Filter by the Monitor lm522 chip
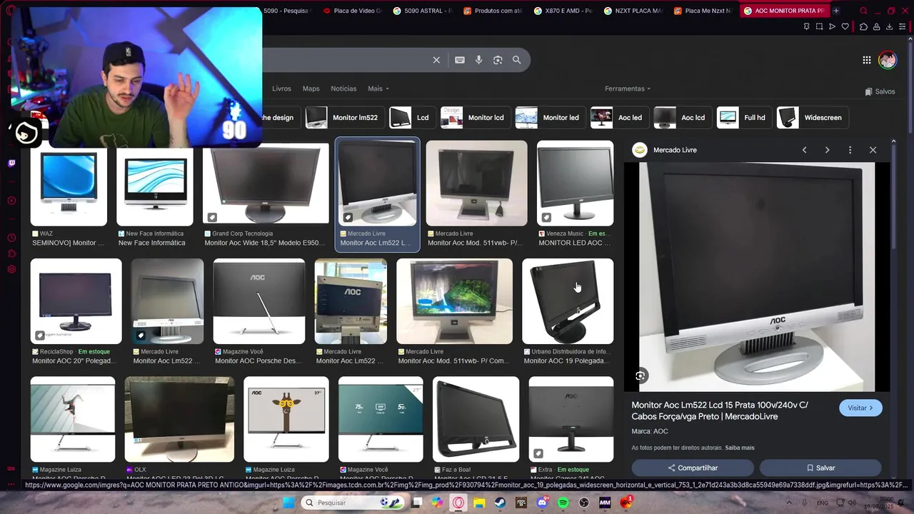Image resolution: width=914 pixels, height=514 pixels. coord(345,117)
